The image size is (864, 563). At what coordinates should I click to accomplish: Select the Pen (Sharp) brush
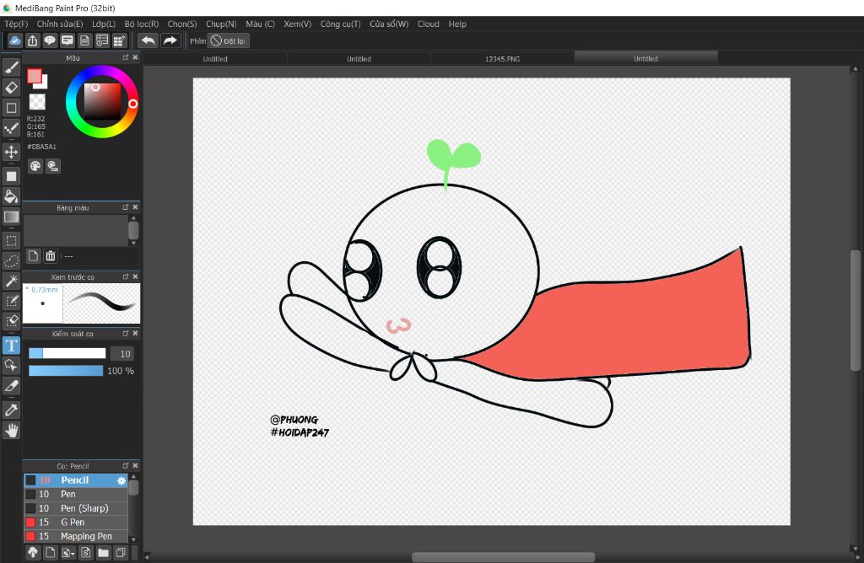[x=76, y=508]
